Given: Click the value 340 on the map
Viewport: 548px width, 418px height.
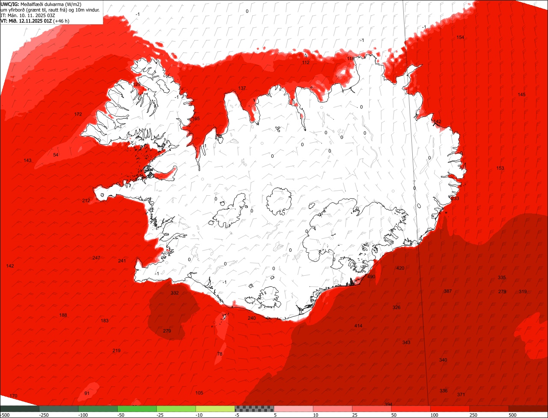Looking at the screenshot, I should pyautogui.click(x=443, y=360).
